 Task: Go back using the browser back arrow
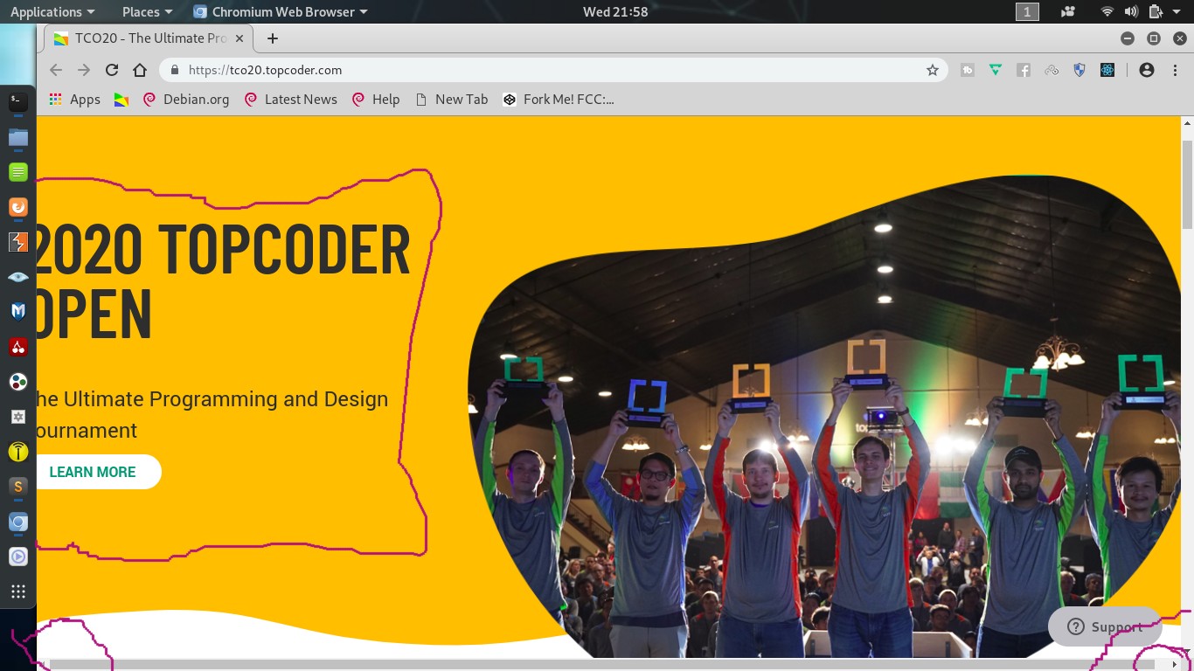(x=56, y=70)
